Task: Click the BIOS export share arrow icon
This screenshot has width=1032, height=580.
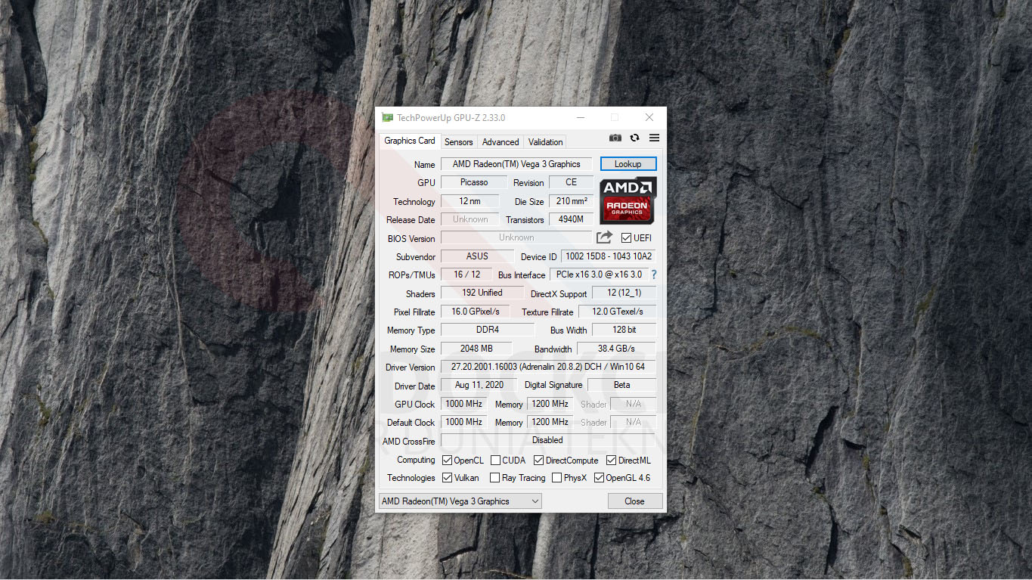Action: (x=604, y=237)
